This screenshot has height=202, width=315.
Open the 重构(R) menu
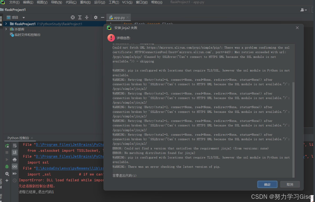point(85,2)
